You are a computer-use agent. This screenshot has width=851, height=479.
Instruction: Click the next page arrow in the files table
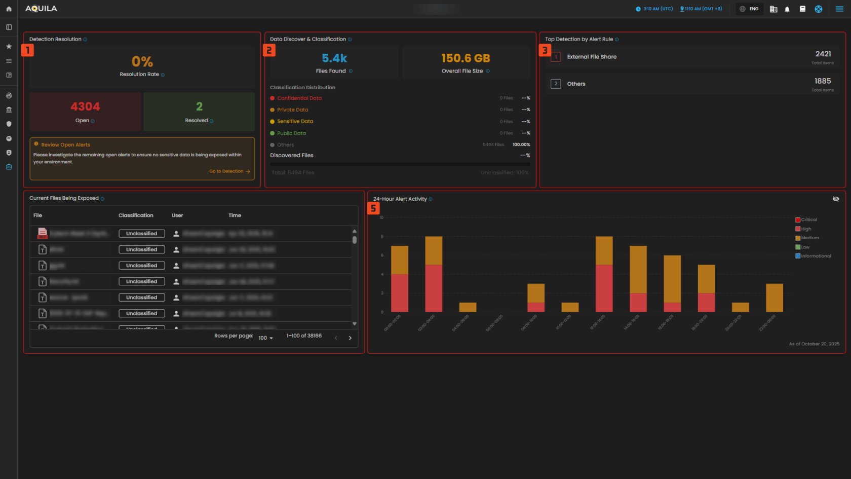(350, 338)
